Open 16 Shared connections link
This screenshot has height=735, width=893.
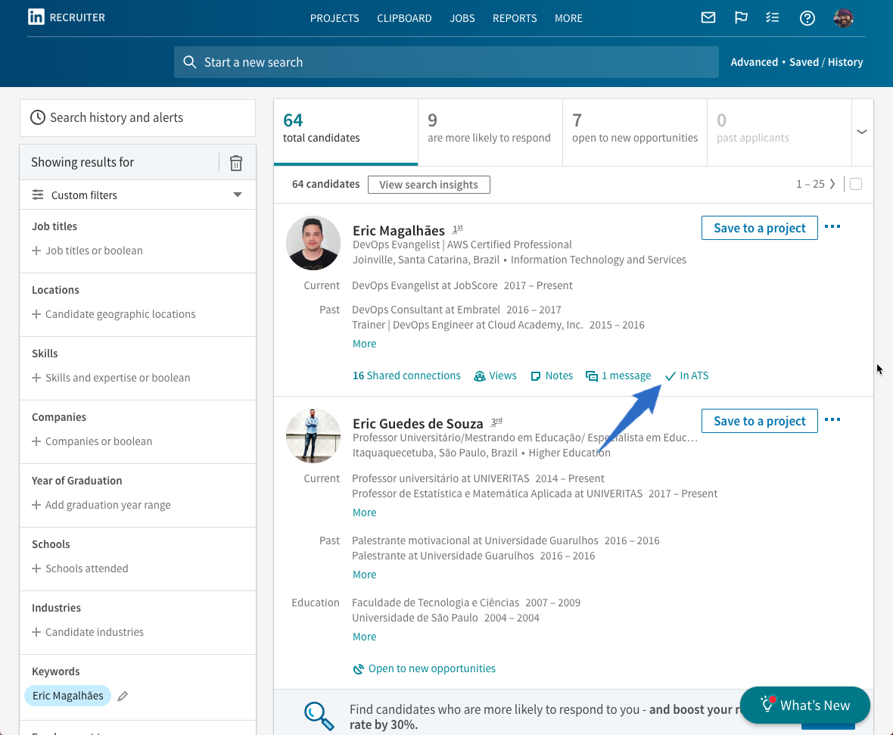click(x=406, y=376)
